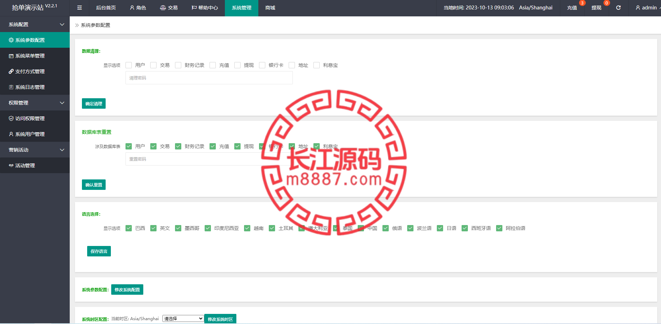Click the flag icon in 帮助中心 tab

(194, 8)
